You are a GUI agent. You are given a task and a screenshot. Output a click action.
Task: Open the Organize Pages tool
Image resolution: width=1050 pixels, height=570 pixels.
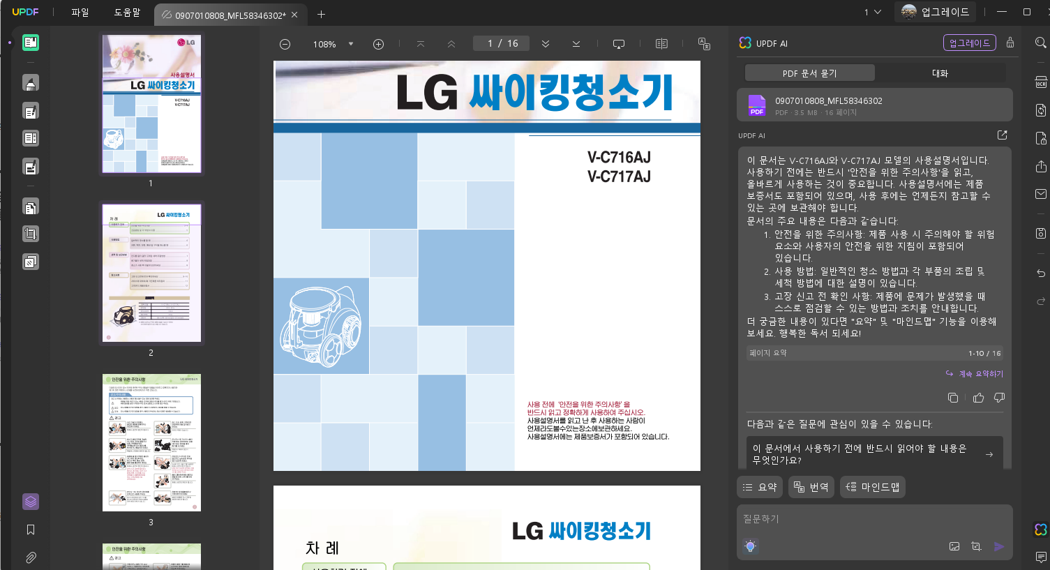coord(31,207)
